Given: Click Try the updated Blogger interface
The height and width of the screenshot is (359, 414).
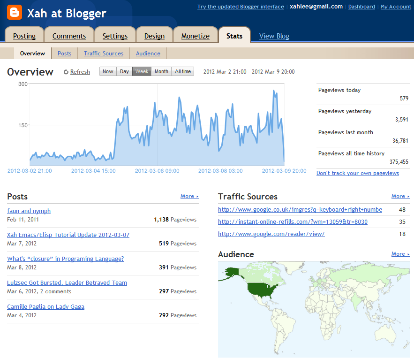Looking at the screenshot, I should tap(241, 7).
